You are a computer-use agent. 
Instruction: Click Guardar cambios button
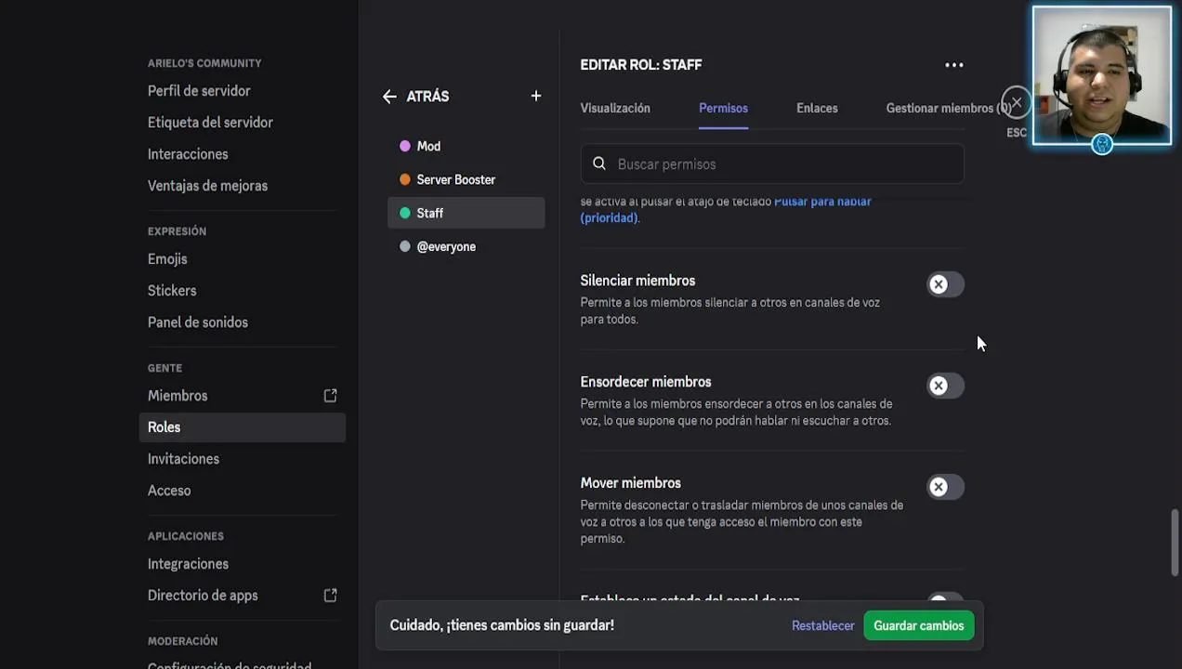[918, 626]
